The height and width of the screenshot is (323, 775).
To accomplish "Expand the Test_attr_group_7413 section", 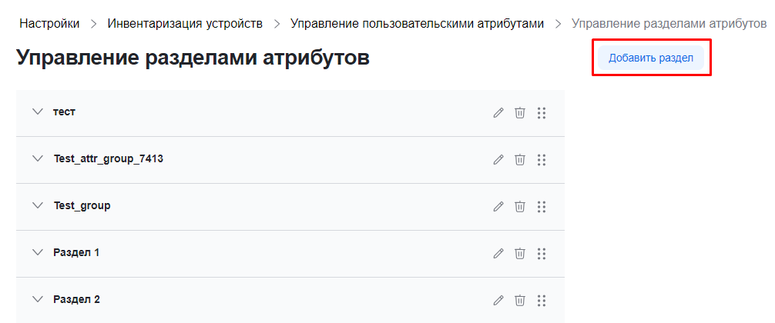I will click(x=38, y=158).
